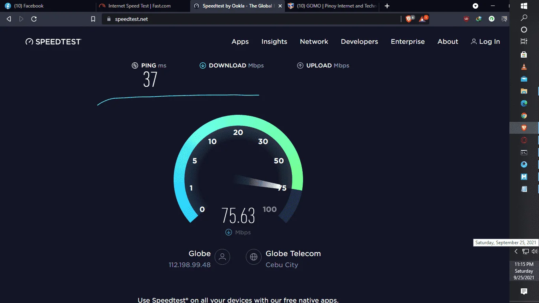Click the green circular extension icon

pos(492,19)
